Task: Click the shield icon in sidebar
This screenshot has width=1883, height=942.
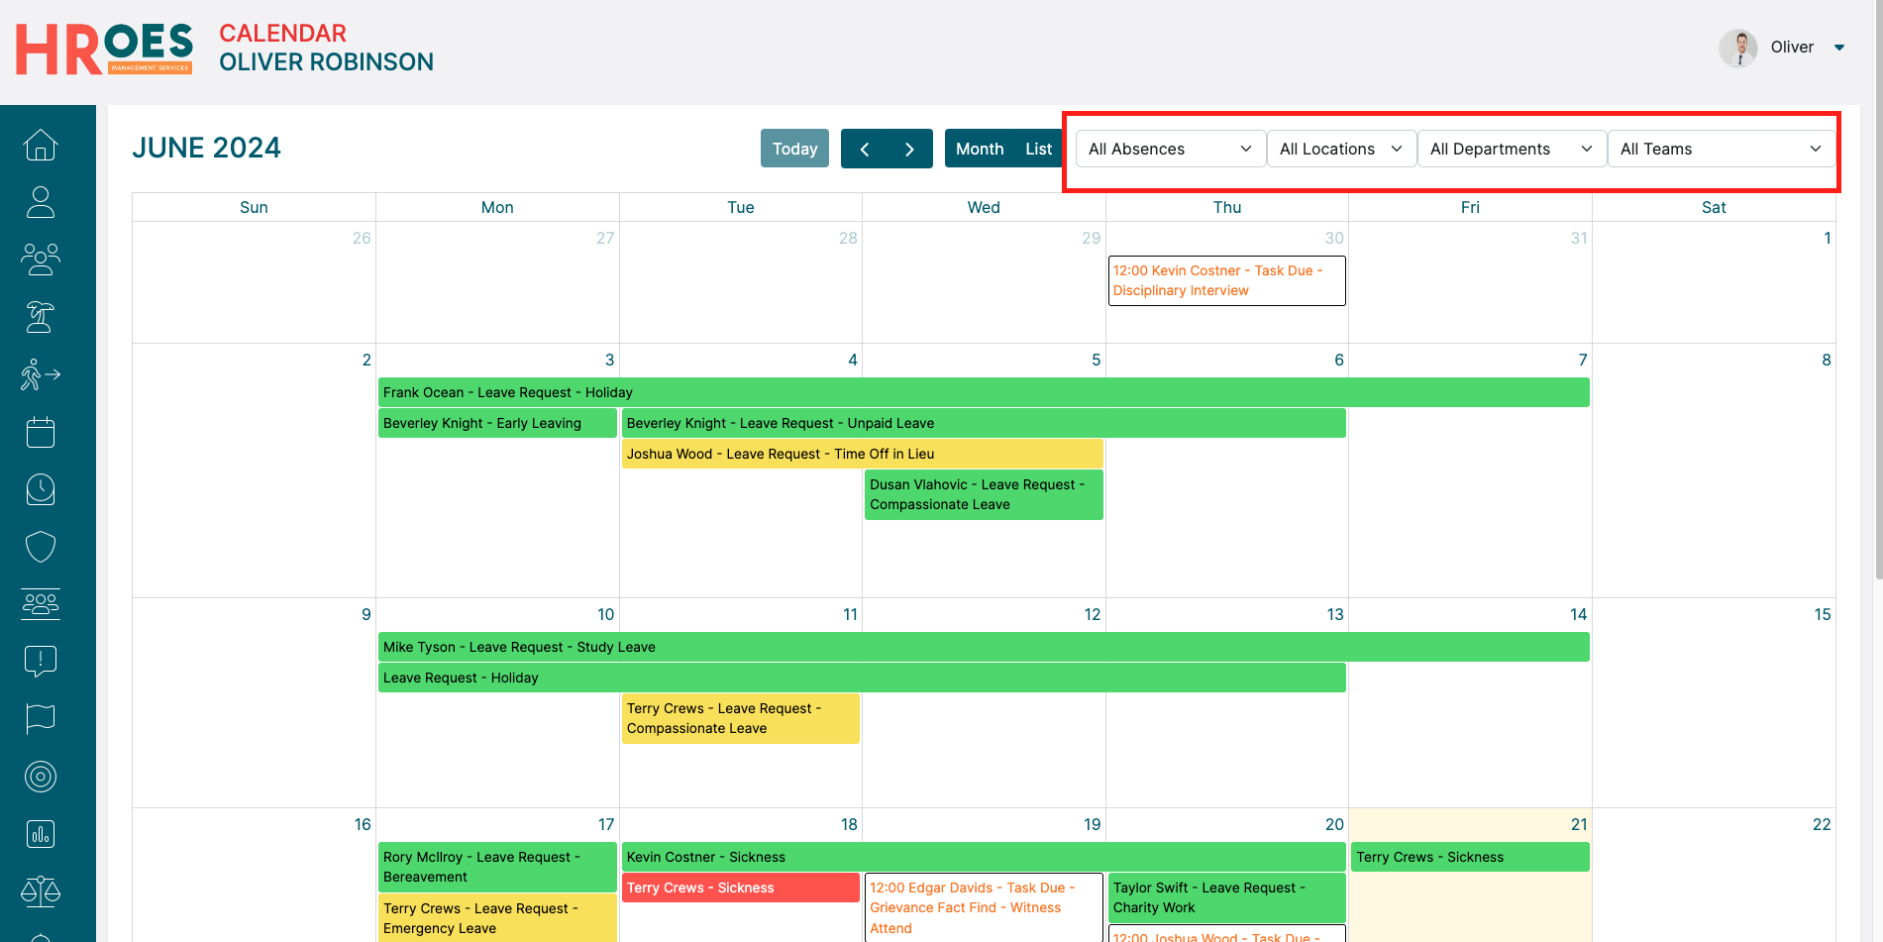Action: [41, 547]
